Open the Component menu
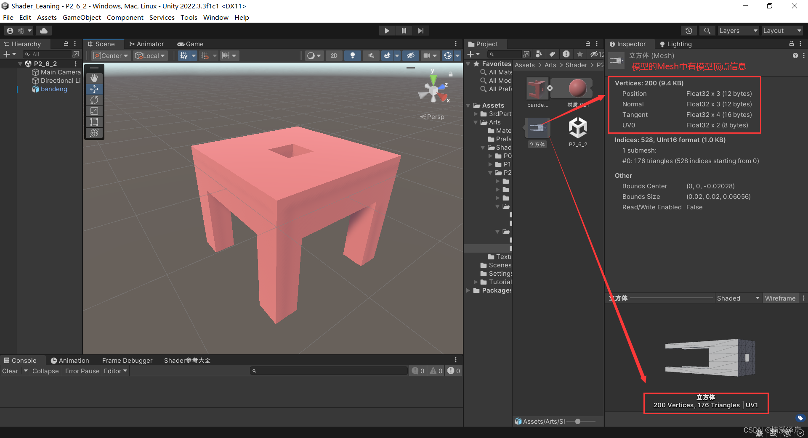Screen dimensions: 808x438 pyautogui.click(x=125, y=17)
